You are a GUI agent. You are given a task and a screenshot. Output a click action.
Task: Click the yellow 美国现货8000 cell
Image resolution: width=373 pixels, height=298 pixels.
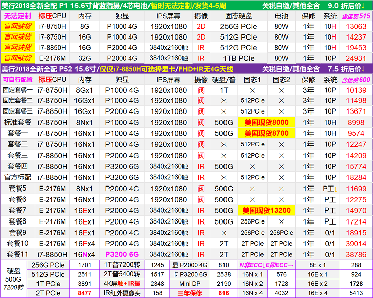click(x=266, y=122)
